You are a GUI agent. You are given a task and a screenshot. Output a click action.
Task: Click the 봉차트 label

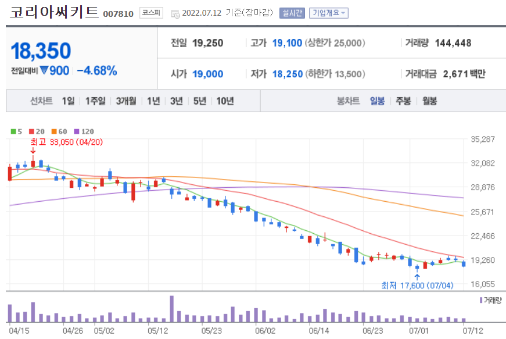point(348,101)
